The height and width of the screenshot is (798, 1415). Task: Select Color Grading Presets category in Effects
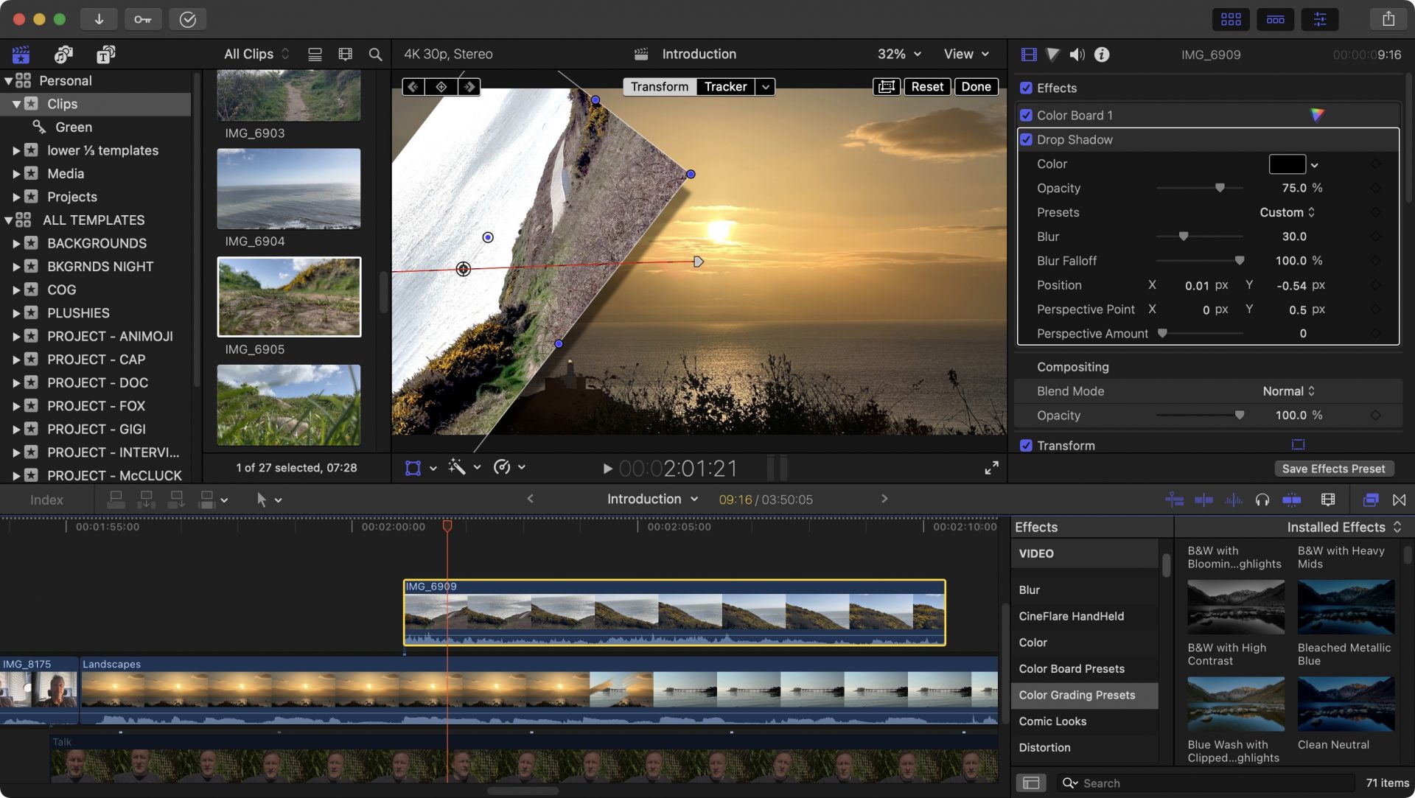1077,695
